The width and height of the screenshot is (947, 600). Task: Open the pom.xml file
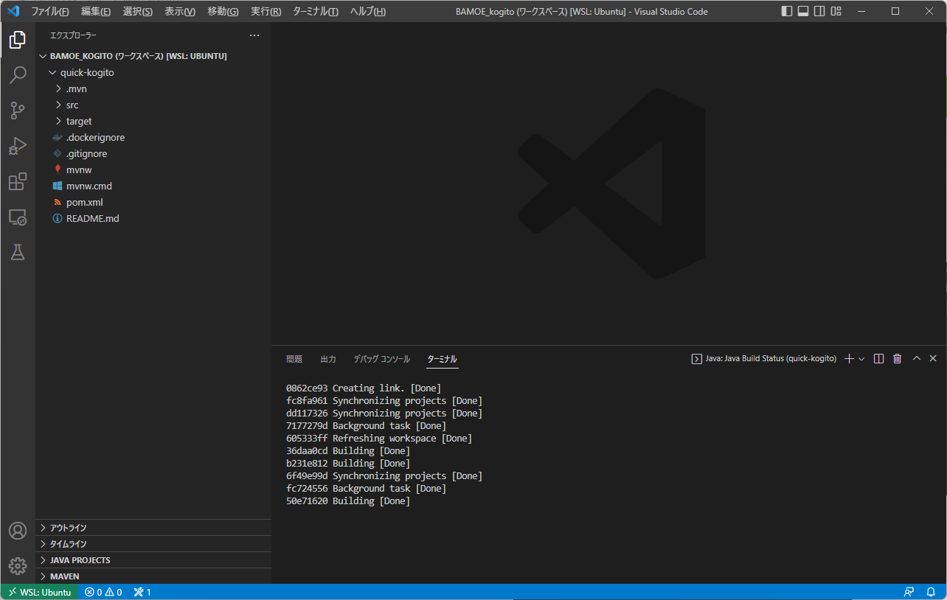(x=153, y=203)
